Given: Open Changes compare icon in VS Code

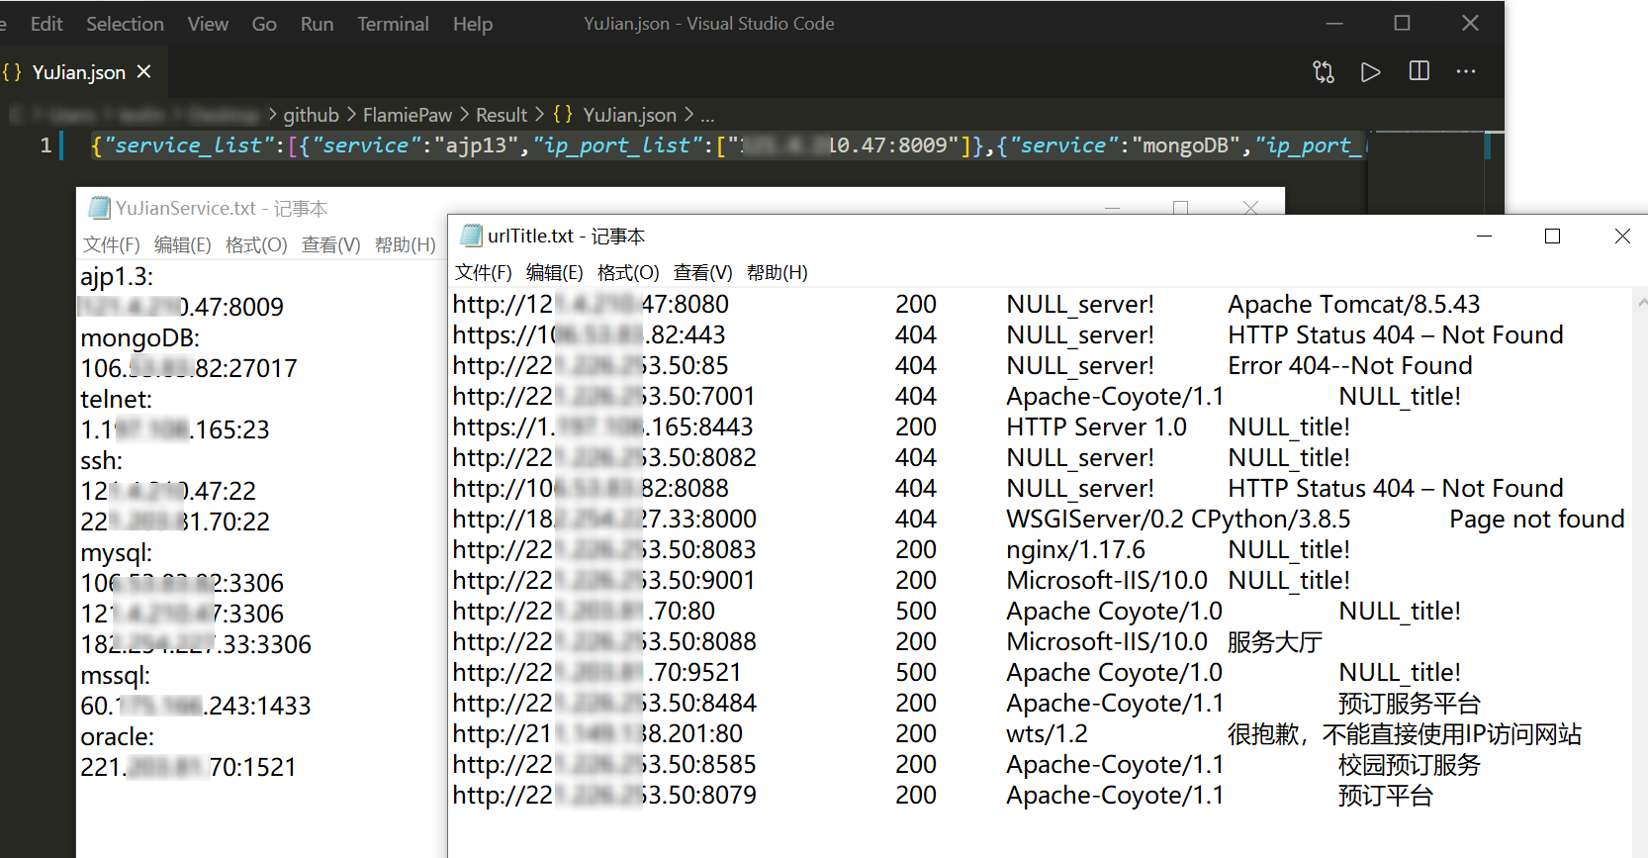Looking at the screenshot, I should [x=1323, y=71].
